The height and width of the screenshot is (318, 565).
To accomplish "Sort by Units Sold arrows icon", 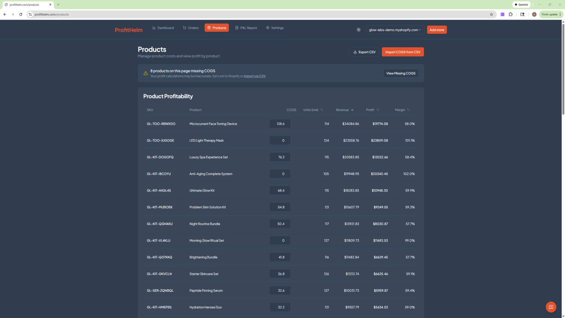I will [x=322, y=110].
